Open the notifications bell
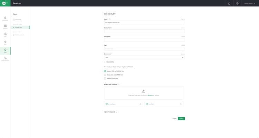 pyautogui.click(x=229, y=3)
